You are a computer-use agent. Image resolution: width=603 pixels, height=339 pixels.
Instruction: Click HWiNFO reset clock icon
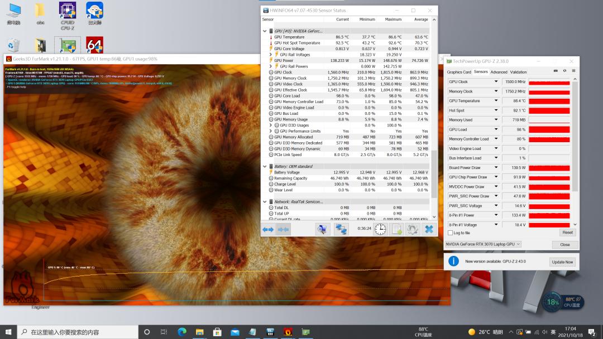click(x=380, y=229)
